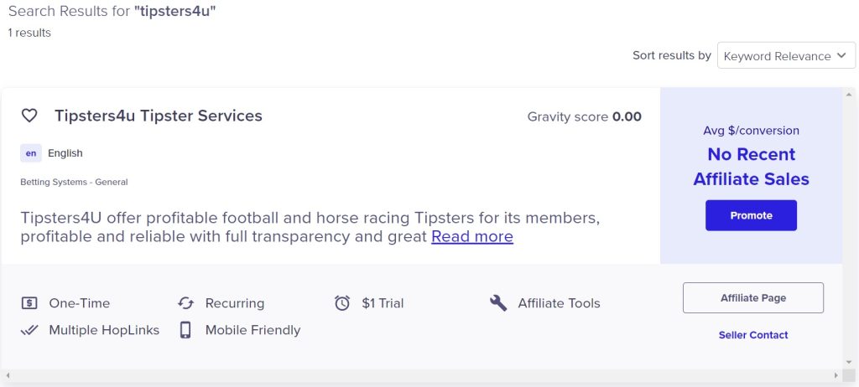Viewport: 859px width, 387px height.
Task: Expand description with Read more link
Action: click(472, 236)
